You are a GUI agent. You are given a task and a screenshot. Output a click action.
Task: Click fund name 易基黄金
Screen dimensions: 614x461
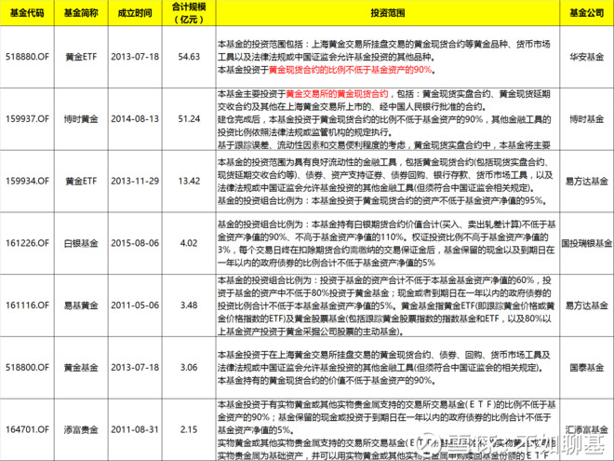(81, 305)
